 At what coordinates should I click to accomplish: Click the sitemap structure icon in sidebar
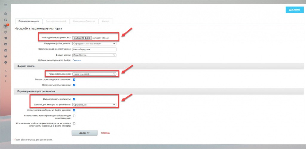[5, 71]
